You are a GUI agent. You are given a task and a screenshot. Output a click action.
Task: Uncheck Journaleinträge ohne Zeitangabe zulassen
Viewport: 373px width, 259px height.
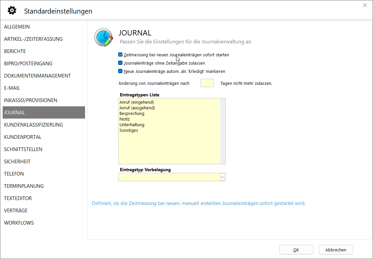click(120, 63)
